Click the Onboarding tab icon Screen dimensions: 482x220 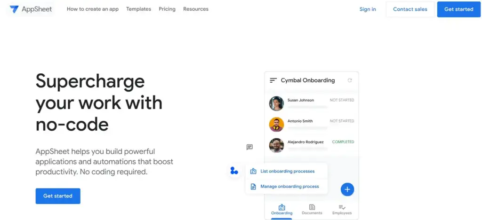282,207
